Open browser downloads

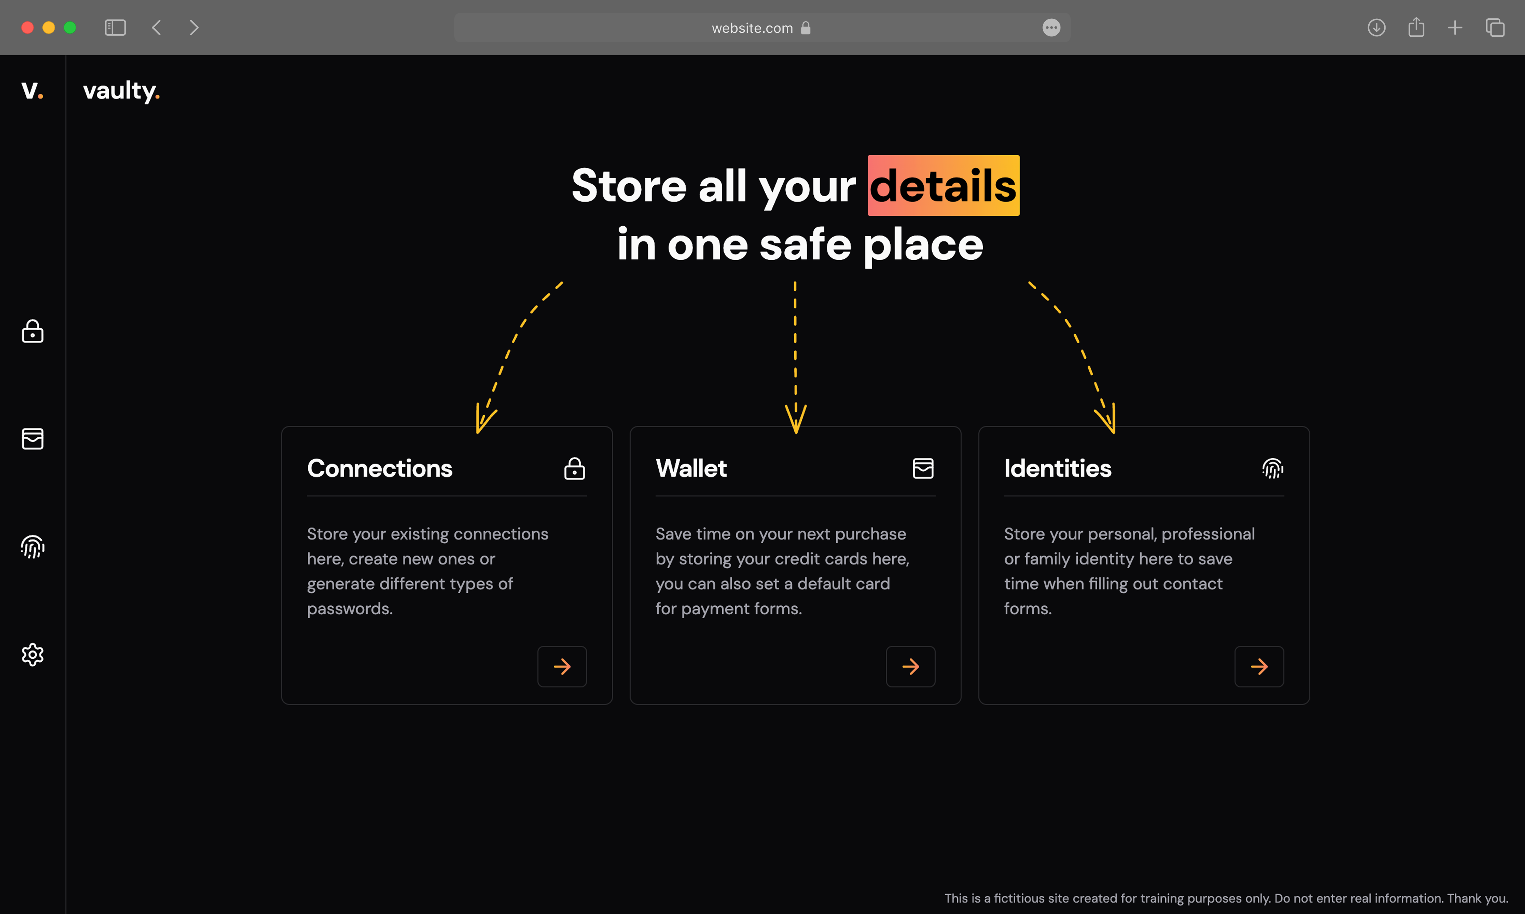click(1376, 28)
